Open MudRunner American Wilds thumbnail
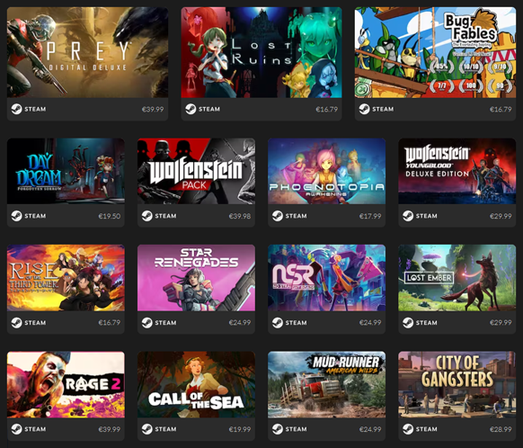 coord(326,384)
